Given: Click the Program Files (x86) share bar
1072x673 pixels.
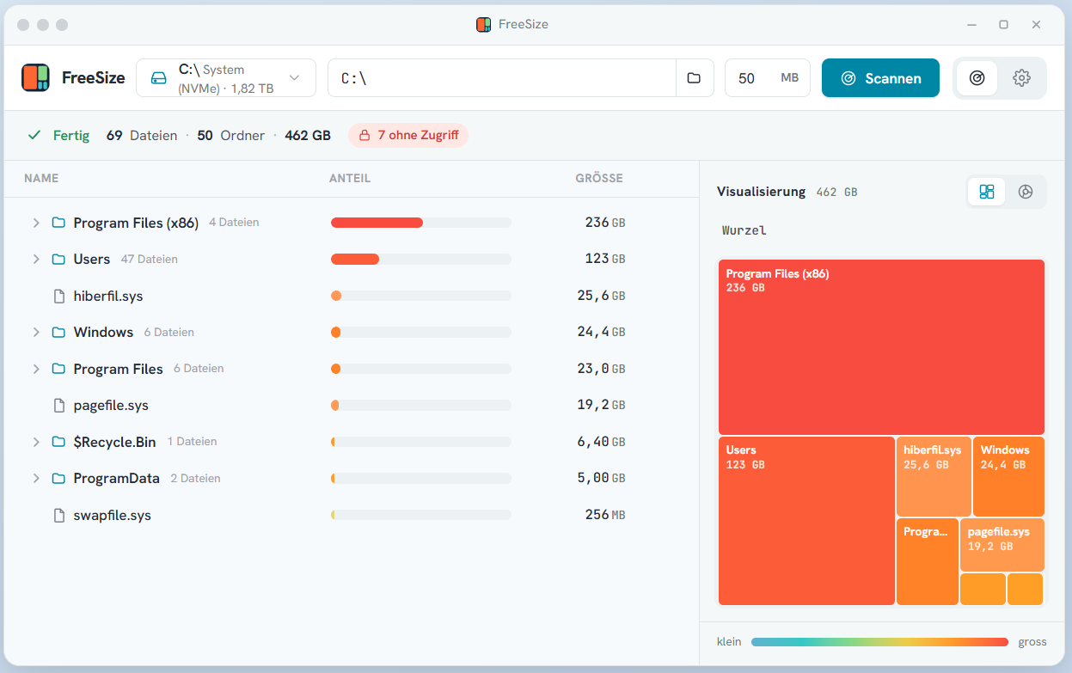Looking at the screenshot, I should (x=421, y=223).
